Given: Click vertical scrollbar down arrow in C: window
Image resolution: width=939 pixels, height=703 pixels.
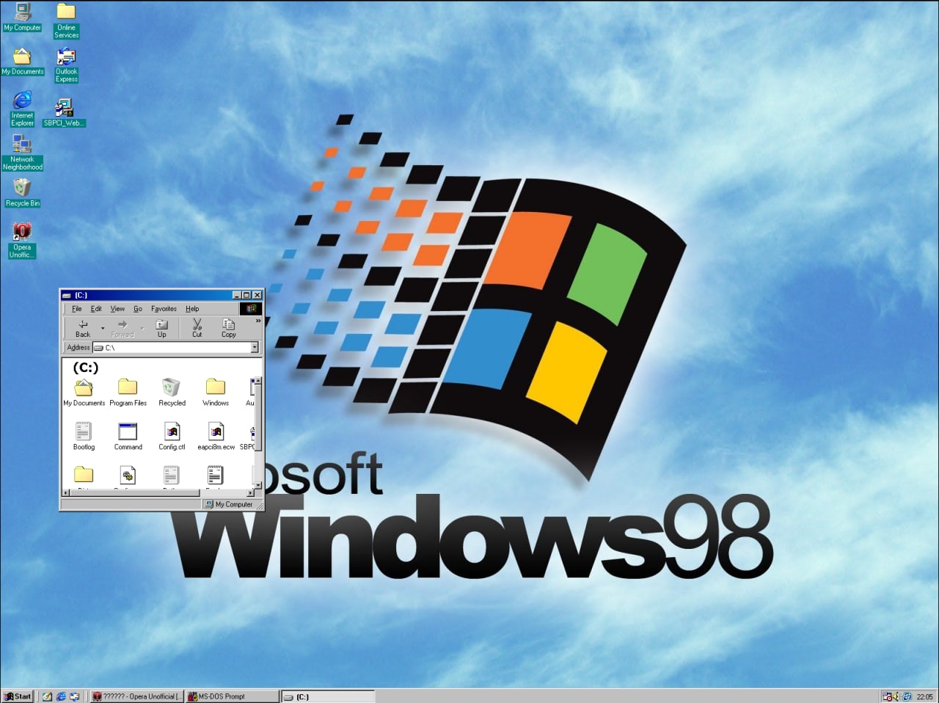Looking at the screenshot, I should 257,485.
